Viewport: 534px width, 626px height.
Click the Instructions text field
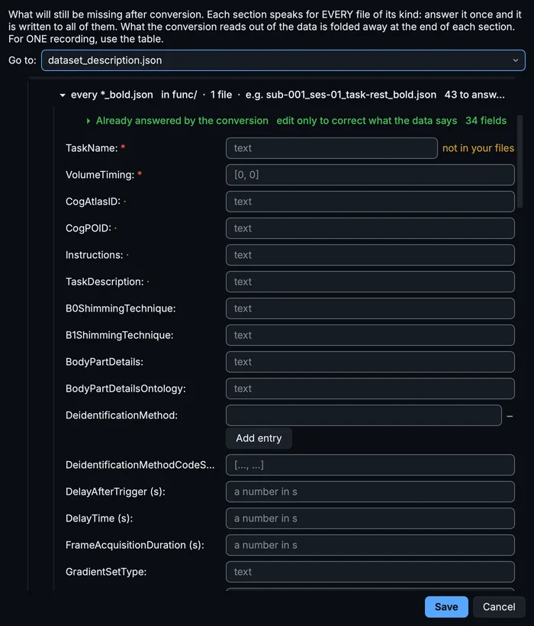(x=370, y=255)
